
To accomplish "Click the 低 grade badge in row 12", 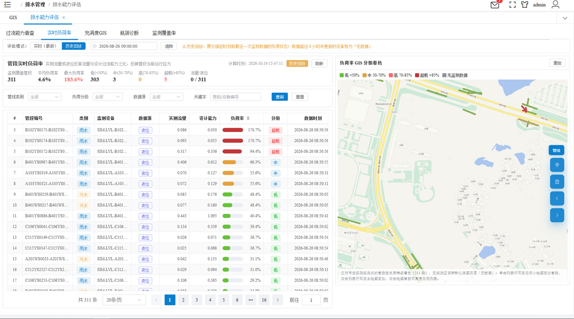I will pyautogui.click(x=275, y=227).
